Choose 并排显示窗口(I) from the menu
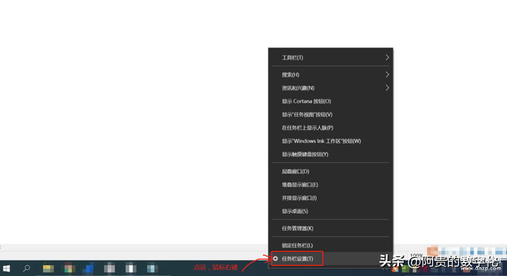Image resolution: width=507 pixels, height=276 pixels. [x=331, y=198]
